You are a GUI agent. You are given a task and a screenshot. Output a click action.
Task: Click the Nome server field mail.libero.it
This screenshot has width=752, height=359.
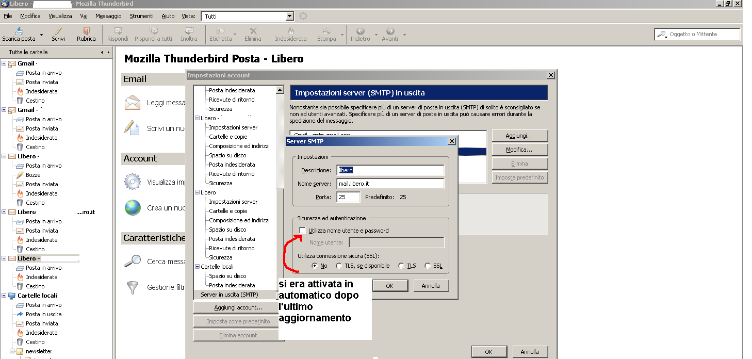390,184
